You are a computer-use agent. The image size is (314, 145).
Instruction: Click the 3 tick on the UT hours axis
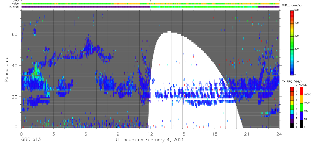click(53, 134)
